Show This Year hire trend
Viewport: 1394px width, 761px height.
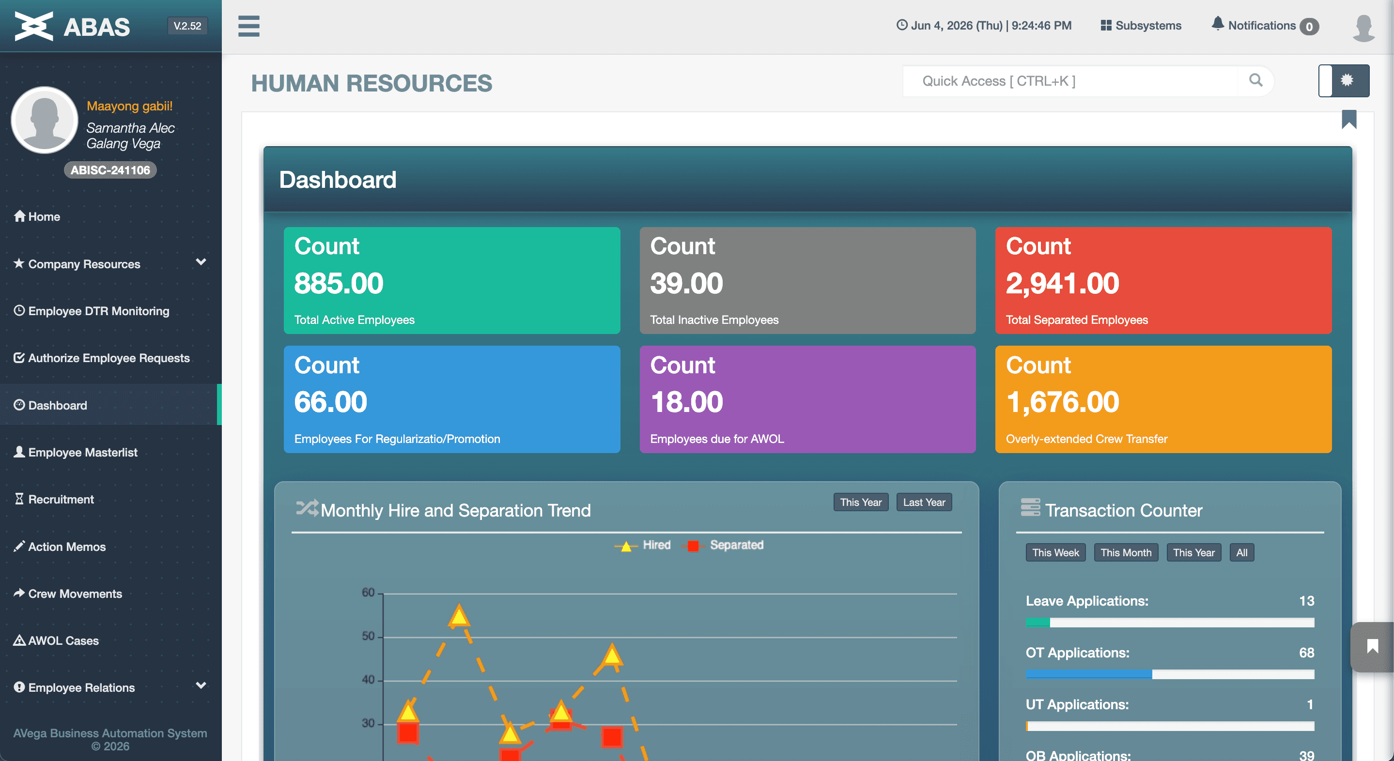coord(860,502)
